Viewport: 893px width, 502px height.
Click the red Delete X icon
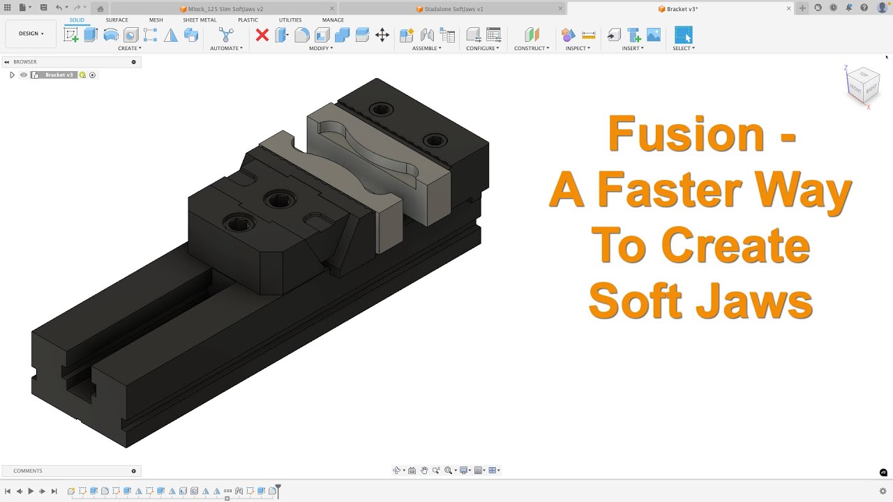(x=262, y=35)
